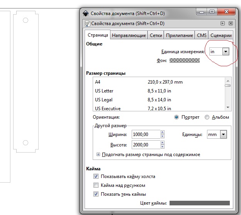Click the top circle hole in the drawing
241x215 pixels.
(25, 20)
